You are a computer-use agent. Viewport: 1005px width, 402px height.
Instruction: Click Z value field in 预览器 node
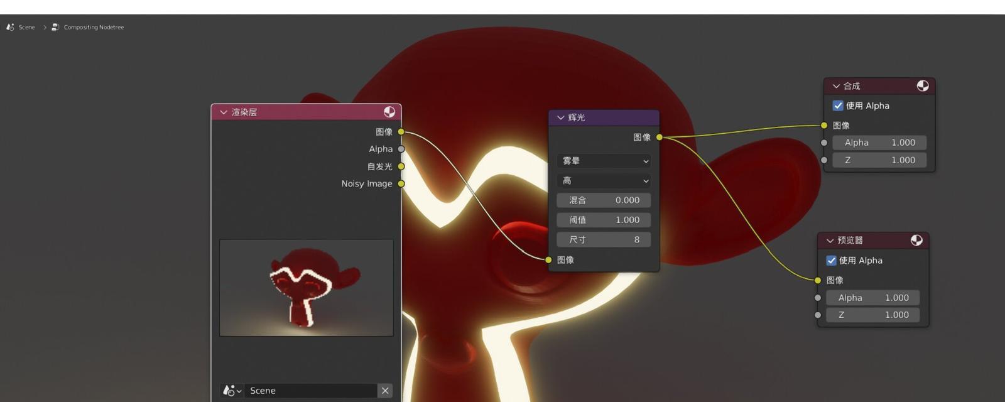pyautogui.click(x=873, y=315)
